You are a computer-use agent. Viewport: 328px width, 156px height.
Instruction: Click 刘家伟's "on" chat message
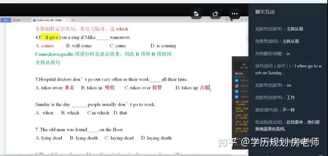coord(273,85)
